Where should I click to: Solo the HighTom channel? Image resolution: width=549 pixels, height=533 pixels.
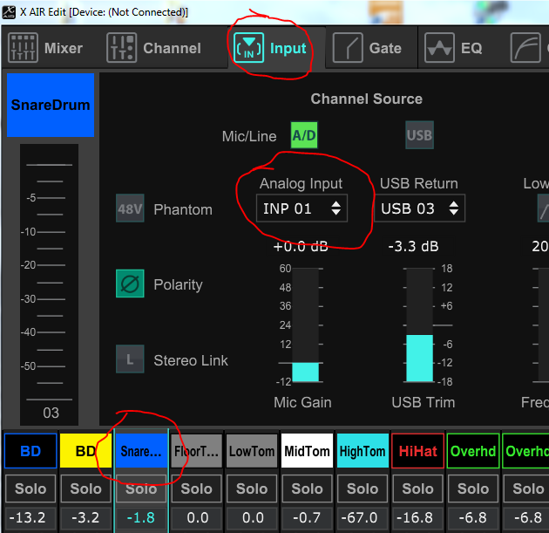363,489
